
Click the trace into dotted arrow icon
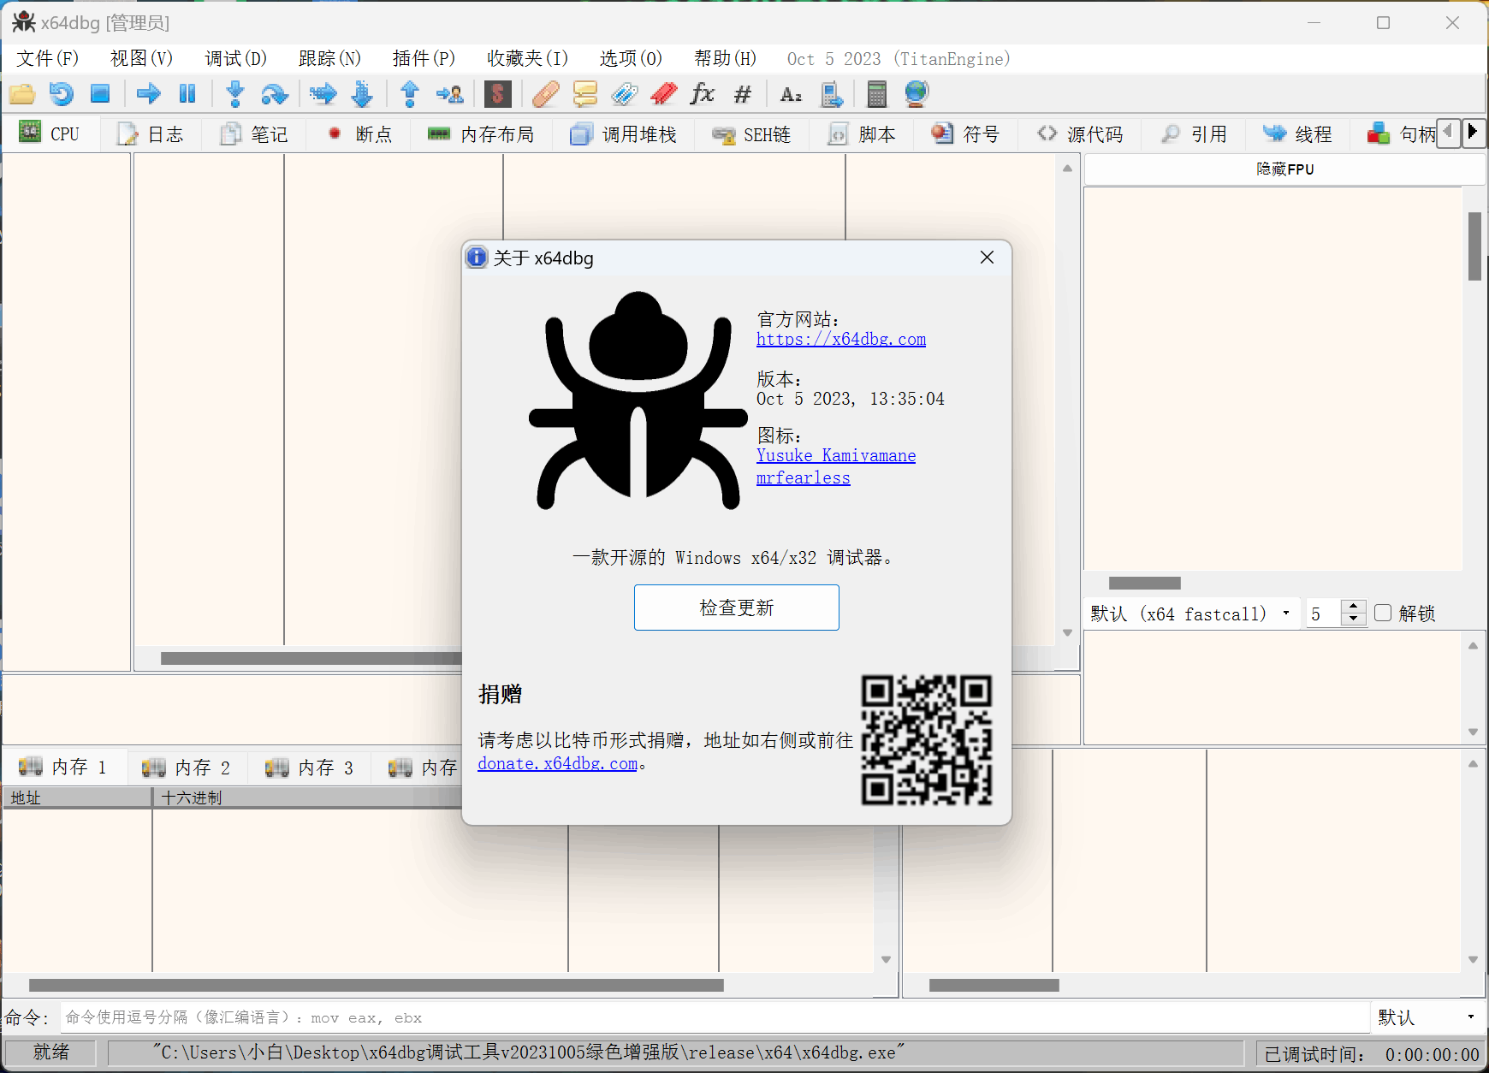(x=323, y=93)
